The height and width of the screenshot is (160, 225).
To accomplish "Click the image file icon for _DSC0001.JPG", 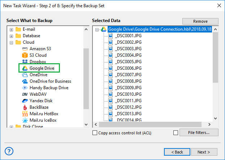I will [x=111, y=36].
